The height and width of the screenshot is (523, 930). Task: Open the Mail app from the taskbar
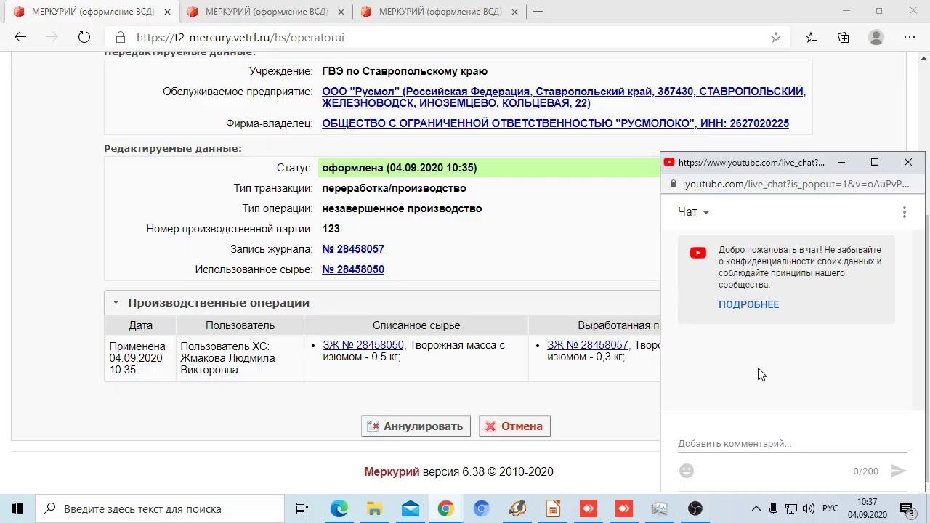(410, 508)
